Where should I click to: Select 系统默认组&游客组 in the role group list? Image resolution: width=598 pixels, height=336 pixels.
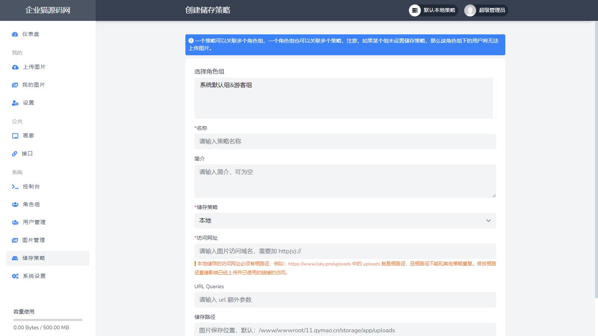(x=226, y=85)
